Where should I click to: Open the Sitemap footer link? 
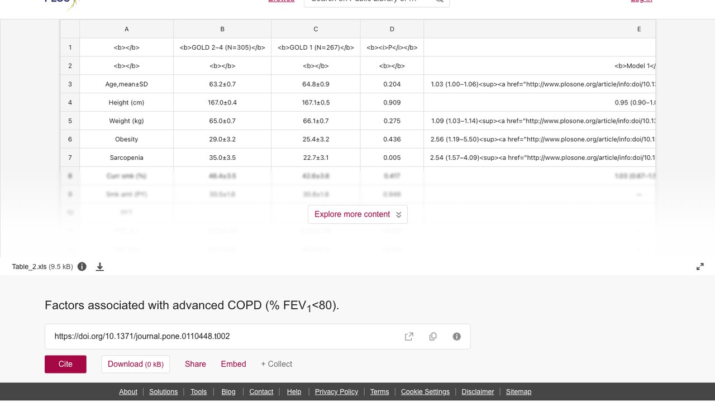click(x=518, y=391)
